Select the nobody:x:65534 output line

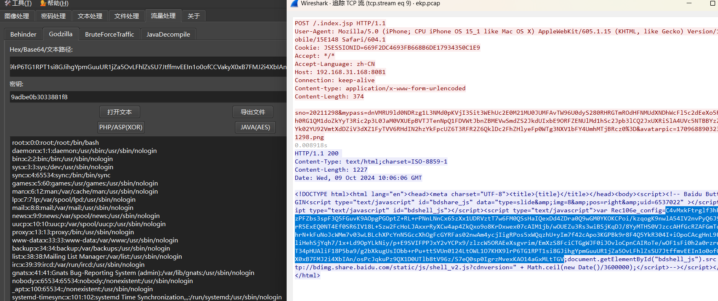(x=103, y=281)
